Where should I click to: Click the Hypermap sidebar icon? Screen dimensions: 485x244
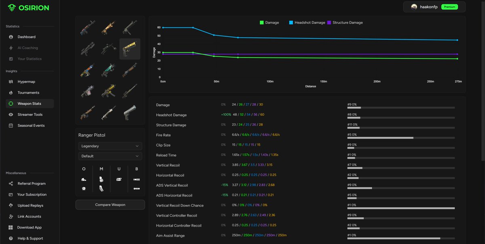(11, 81)
